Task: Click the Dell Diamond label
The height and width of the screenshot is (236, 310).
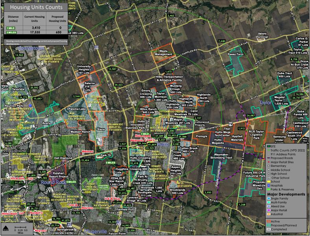Action: point(63,158)
